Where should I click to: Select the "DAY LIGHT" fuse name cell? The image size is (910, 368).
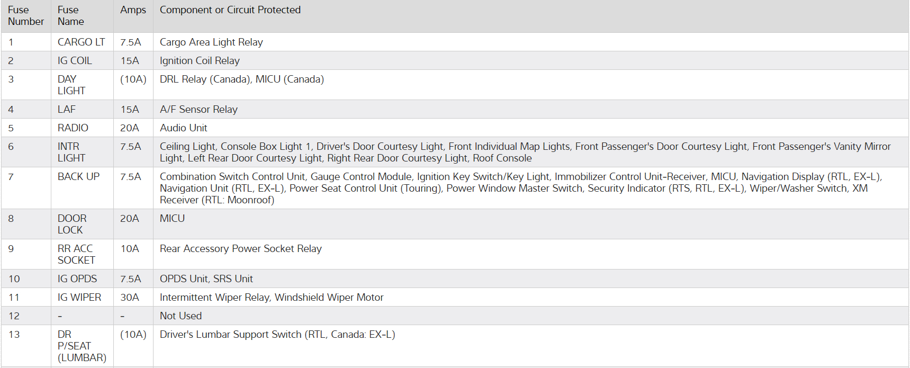tap(71, 85)
